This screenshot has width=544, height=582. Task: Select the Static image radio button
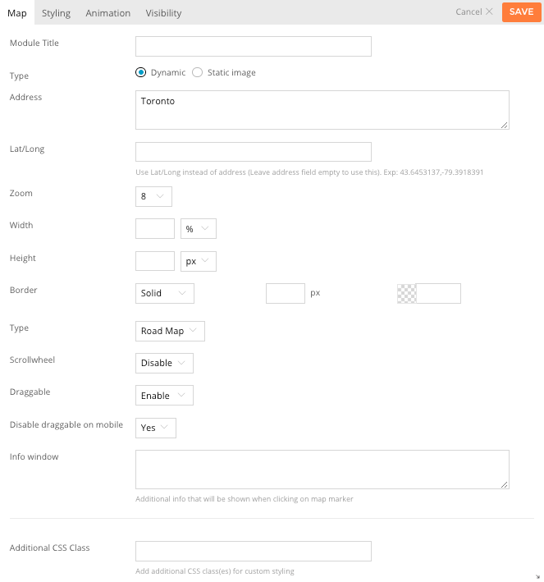click(x=197, y=72)
